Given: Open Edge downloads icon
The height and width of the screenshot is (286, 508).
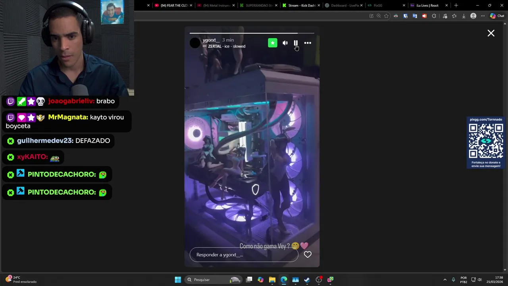Looking at the screenshot, I should point(464,16).
